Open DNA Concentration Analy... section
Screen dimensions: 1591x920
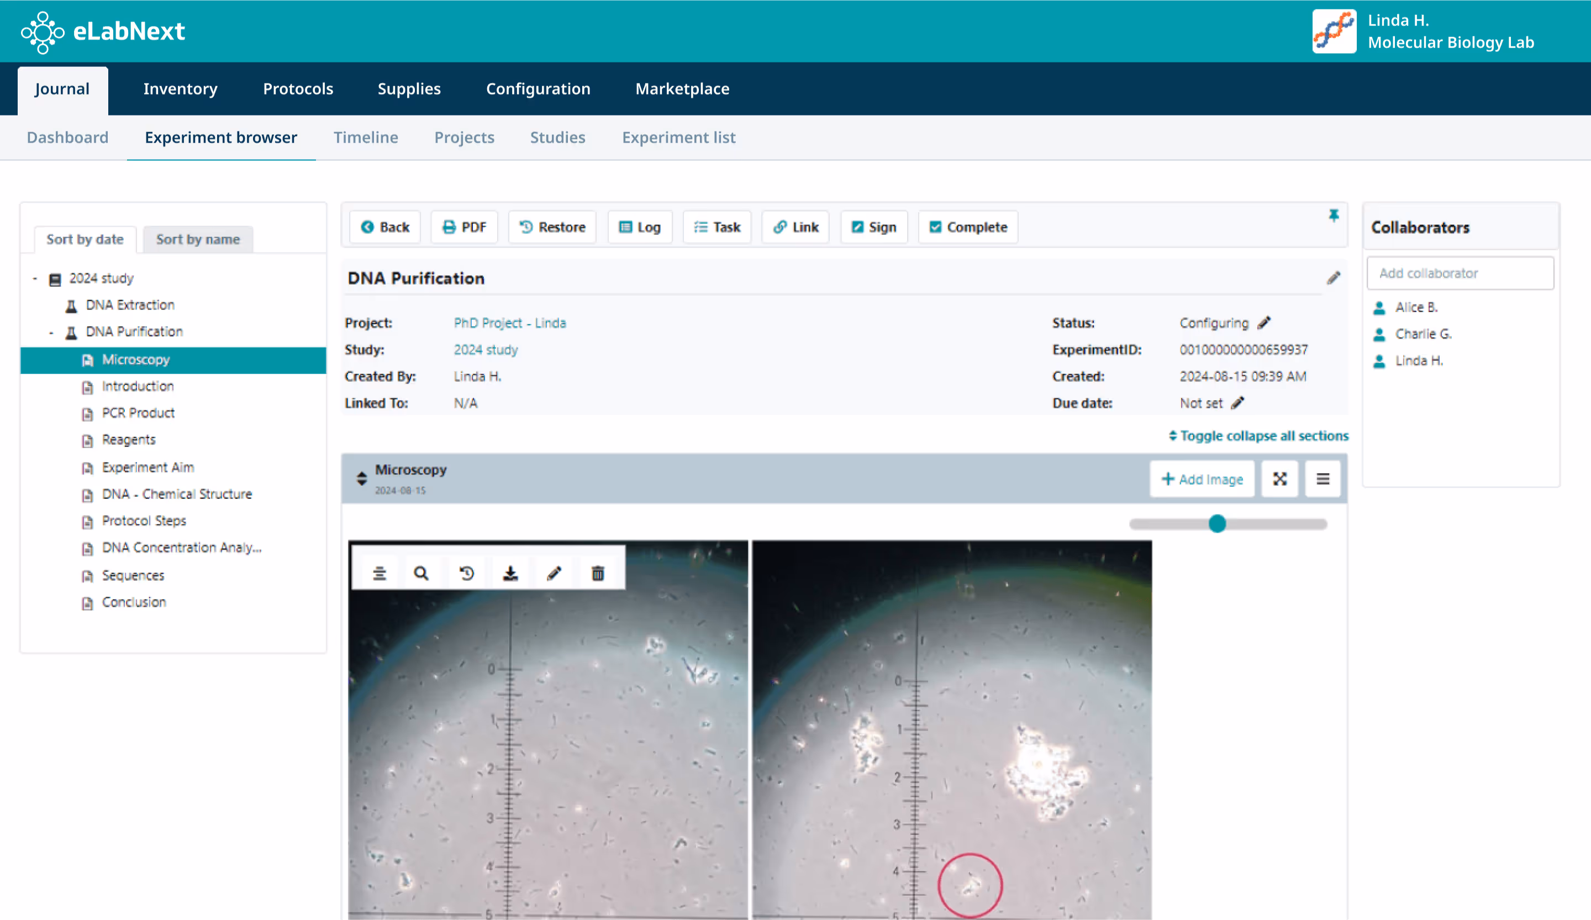[x=181, y=548]
